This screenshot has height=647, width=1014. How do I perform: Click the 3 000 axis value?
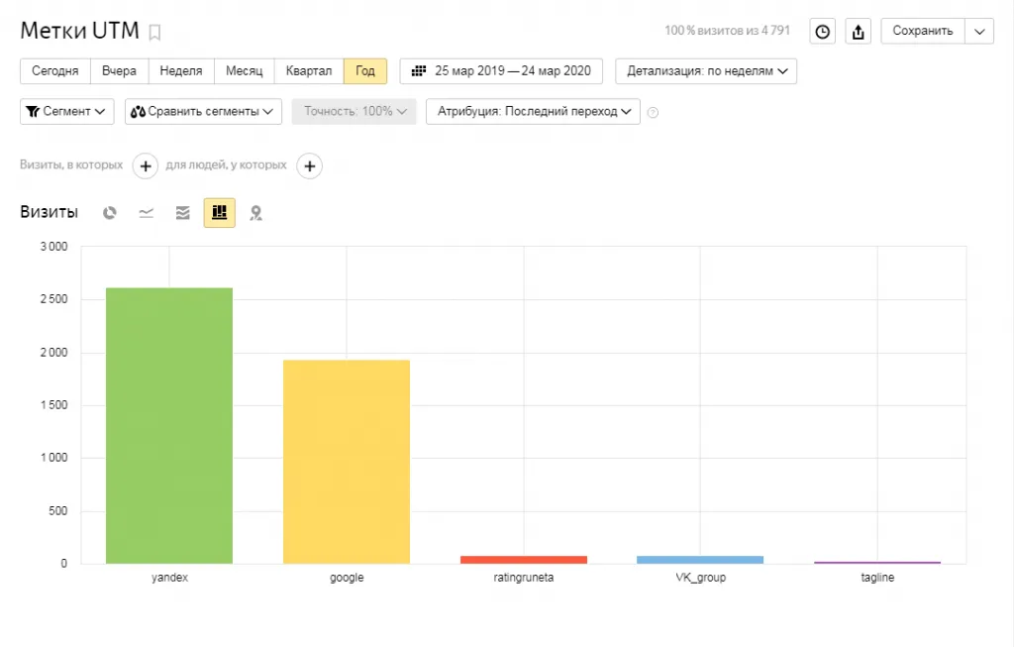[53, 247]
